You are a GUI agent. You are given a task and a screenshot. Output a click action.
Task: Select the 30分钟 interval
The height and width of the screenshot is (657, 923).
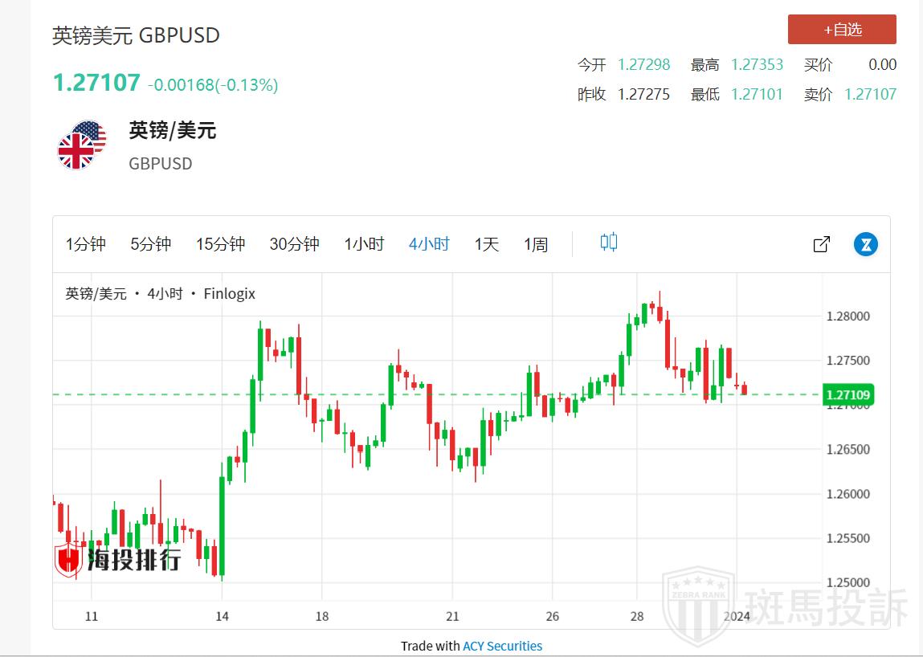tap(294, 244)
